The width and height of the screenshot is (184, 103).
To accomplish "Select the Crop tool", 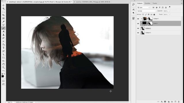I will [x=3, y=15].
